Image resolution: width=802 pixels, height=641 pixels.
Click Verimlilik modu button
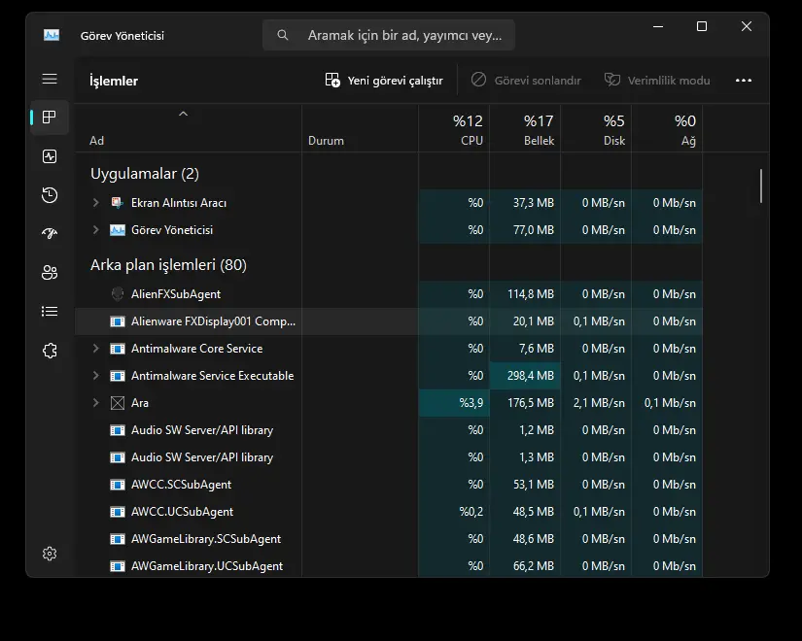(x=657, y=81)
